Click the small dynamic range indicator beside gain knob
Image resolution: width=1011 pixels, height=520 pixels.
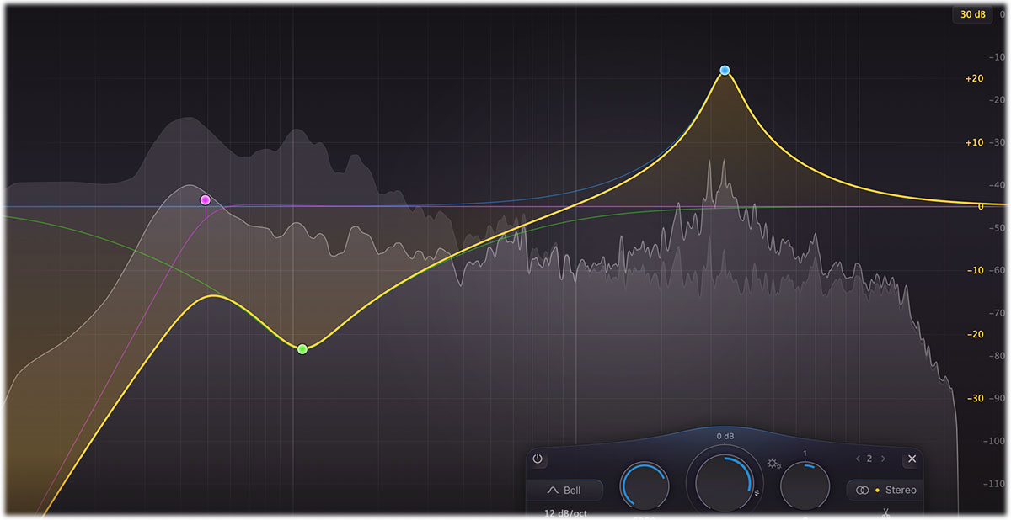coord(757,493)
